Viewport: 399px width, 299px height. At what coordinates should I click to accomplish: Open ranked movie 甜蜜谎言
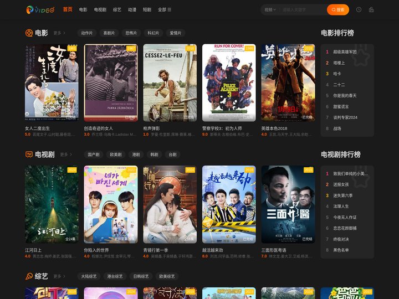click(341, 106)
